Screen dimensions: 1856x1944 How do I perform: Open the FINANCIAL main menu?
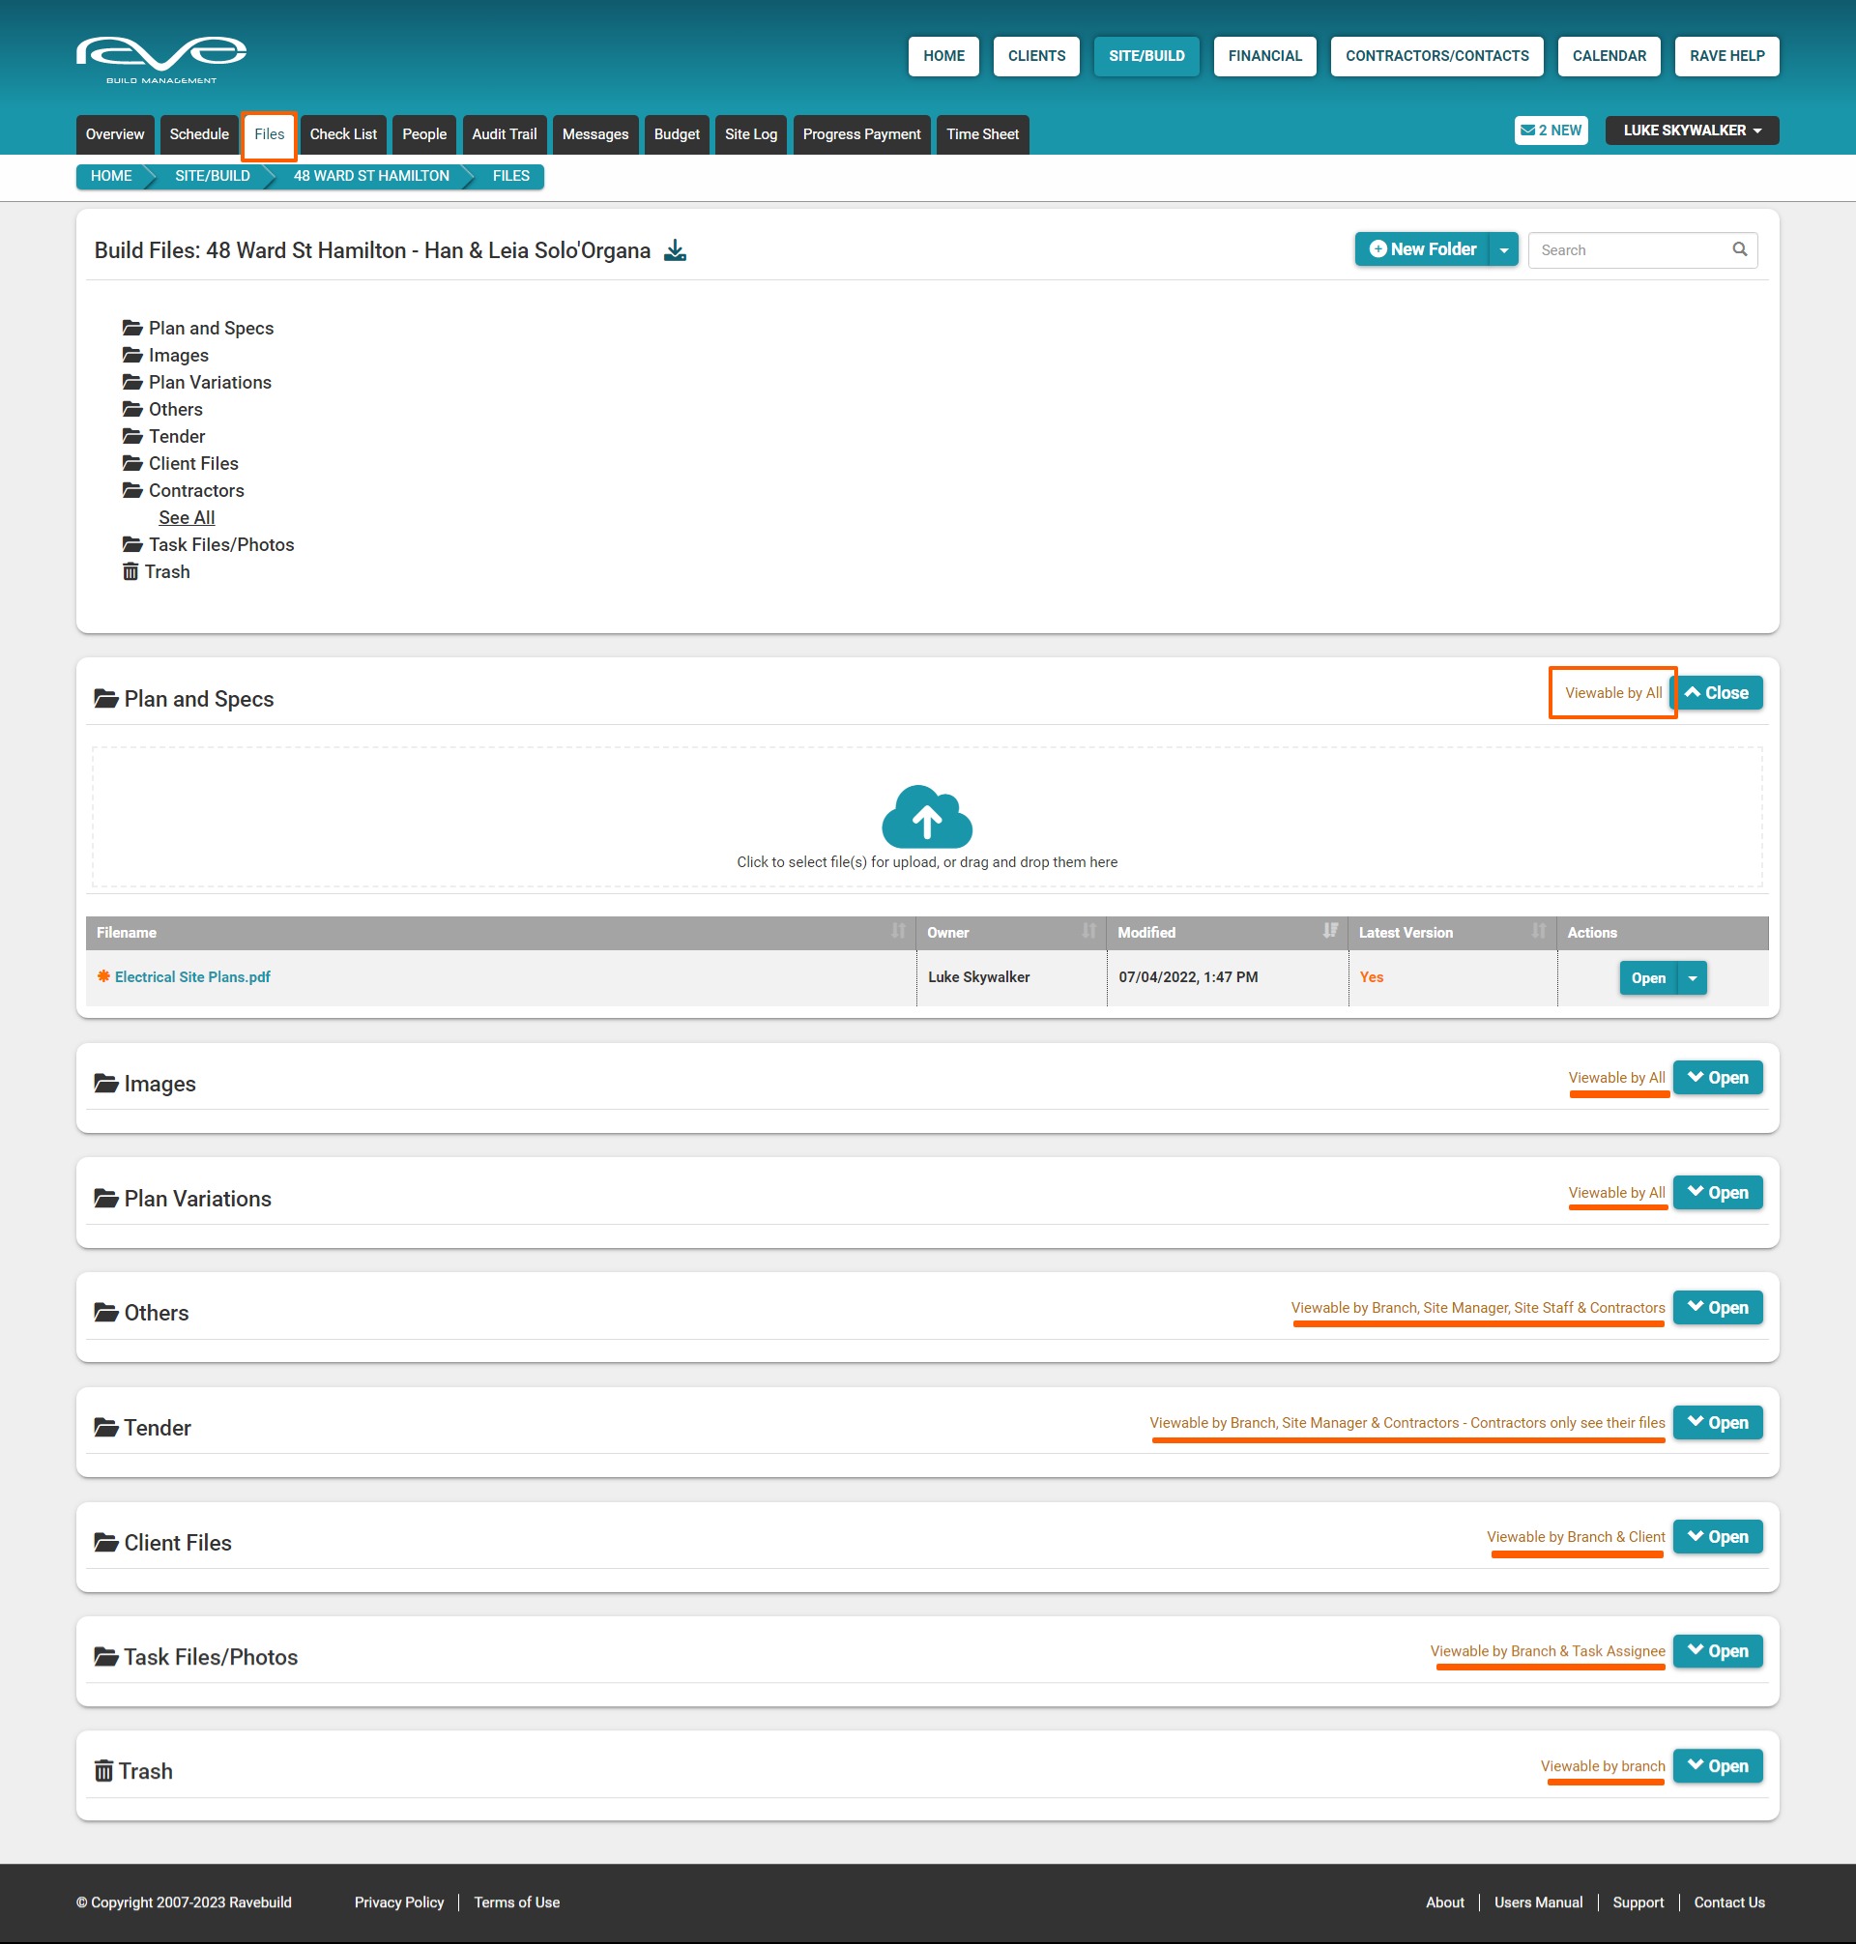tap(1264, 56)
